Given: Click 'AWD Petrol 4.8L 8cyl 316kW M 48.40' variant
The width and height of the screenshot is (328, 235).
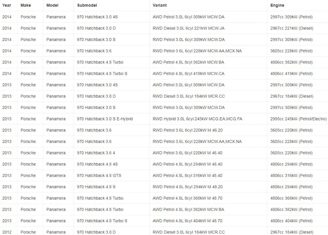Looking at the screenshot, I should (x=187, y=175).
